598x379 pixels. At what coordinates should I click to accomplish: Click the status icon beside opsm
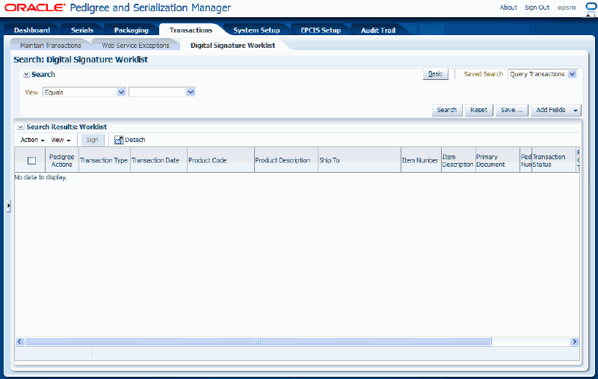(591, 7)
